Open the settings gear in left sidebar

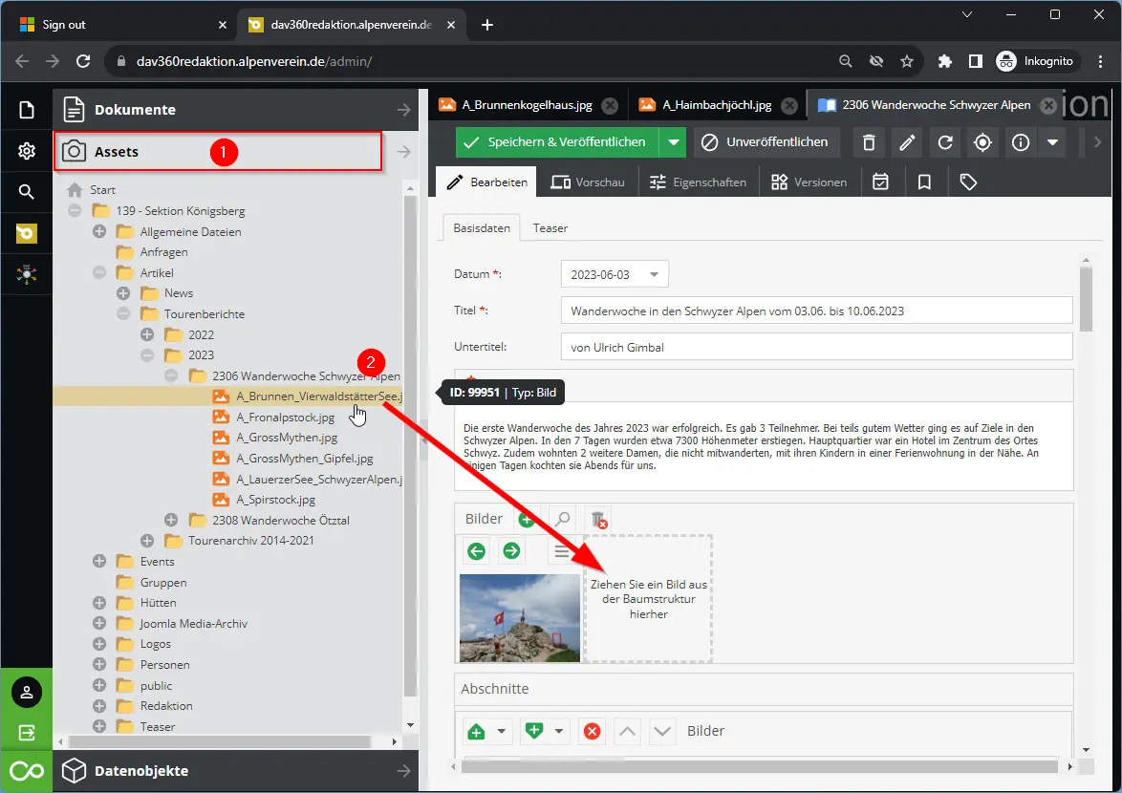(x=27, y=151)
